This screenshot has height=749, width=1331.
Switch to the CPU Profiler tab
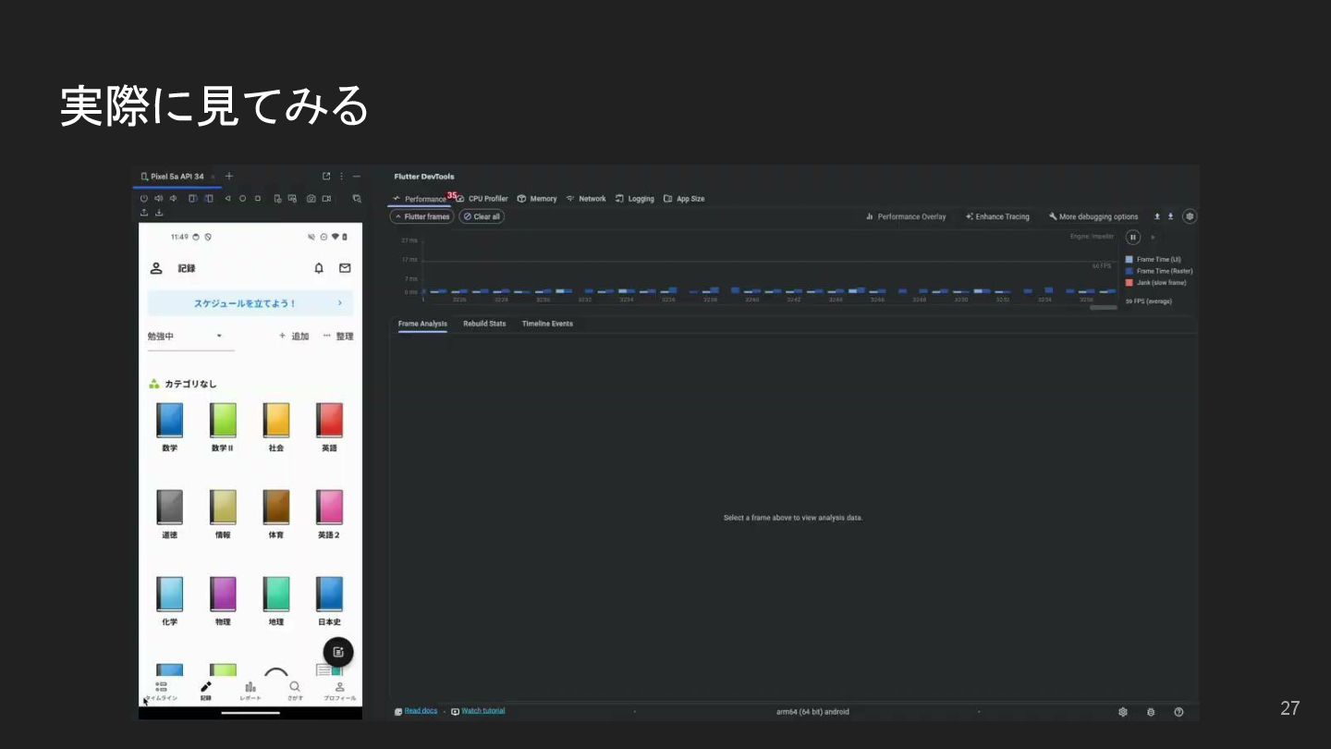click(482, 199)
